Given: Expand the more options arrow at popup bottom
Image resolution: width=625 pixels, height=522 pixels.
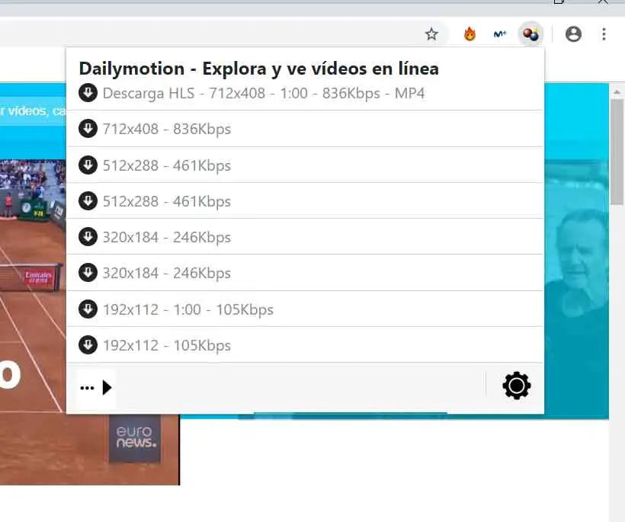Looking at the screenshot, I should tap(96, 388).
